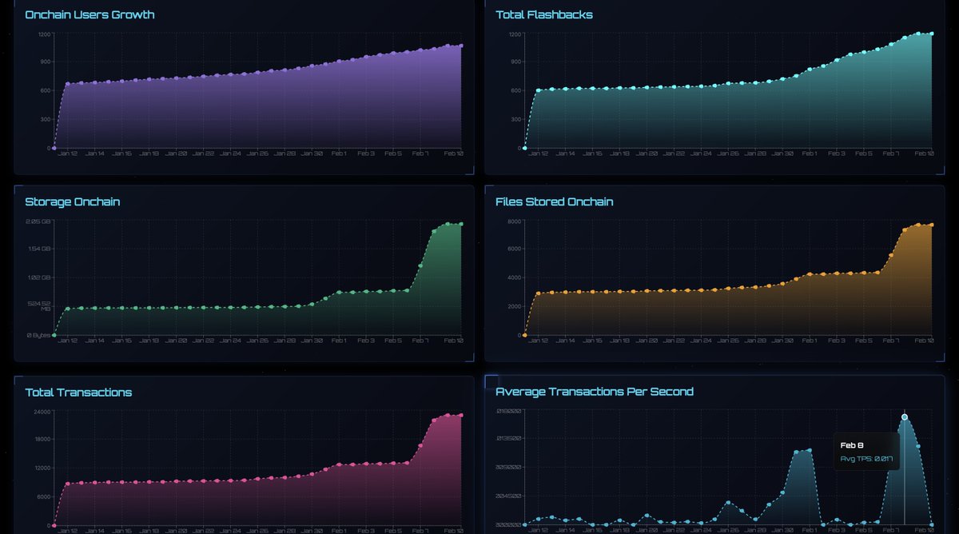Viewport: 959px width, 534px height.
Task: Click the final Feb 10 point of Storage Onchain
Action: click(x=461, y=224)
